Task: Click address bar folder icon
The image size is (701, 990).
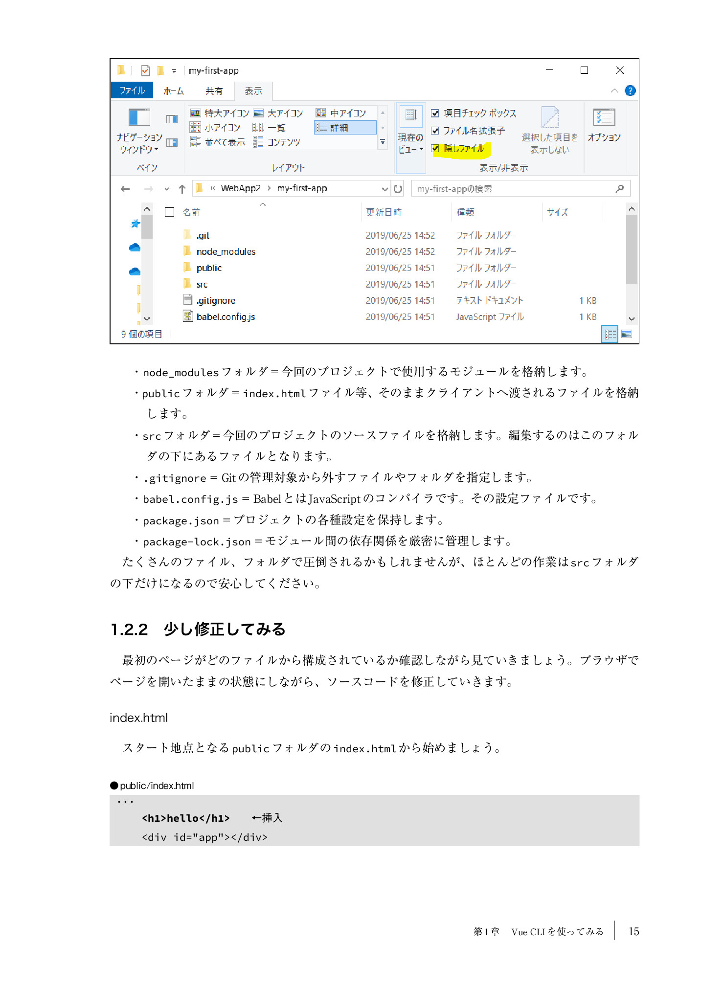Action: [199, 188]
